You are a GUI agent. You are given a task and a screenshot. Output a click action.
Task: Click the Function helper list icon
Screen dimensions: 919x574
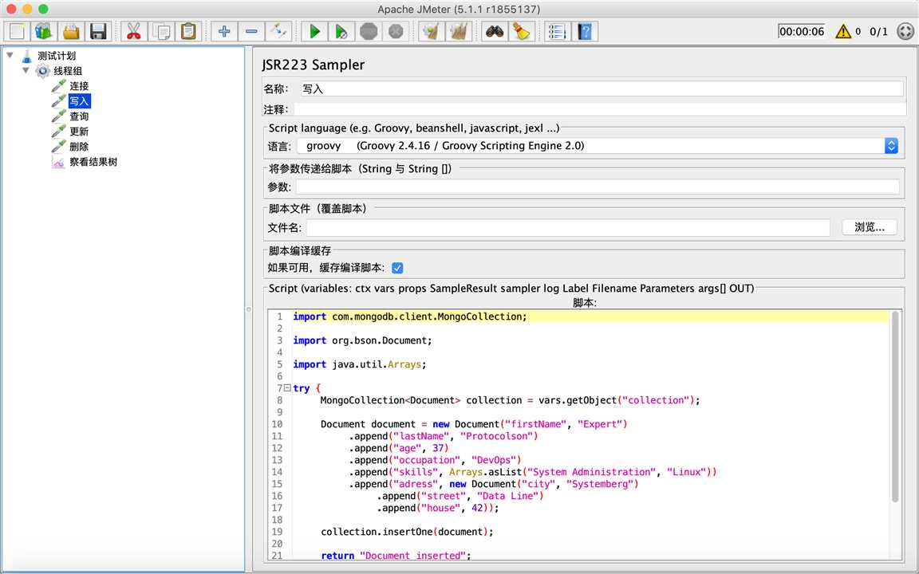coord(558,31)
